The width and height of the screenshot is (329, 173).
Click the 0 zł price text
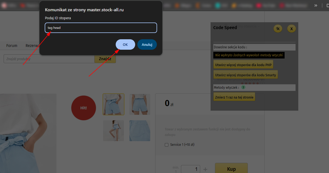169,103
